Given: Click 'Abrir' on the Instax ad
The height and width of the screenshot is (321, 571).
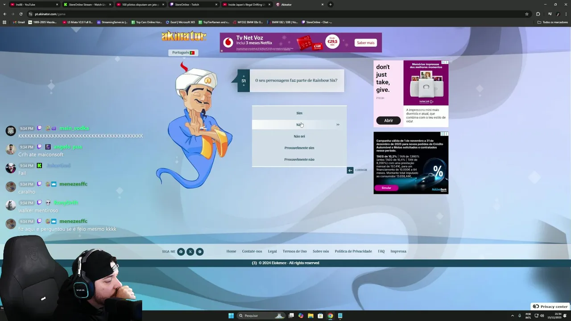Looking at the screenshot, I should click(x=389, y=120).
